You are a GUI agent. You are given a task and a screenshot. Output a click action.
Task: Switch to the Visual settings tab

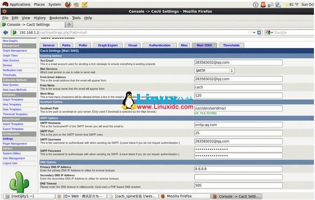133,45
